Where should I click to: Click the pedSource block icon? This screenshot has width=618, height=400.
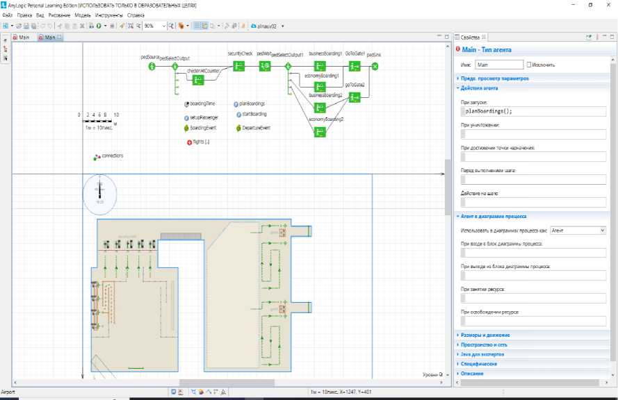(x=152, y=67)
